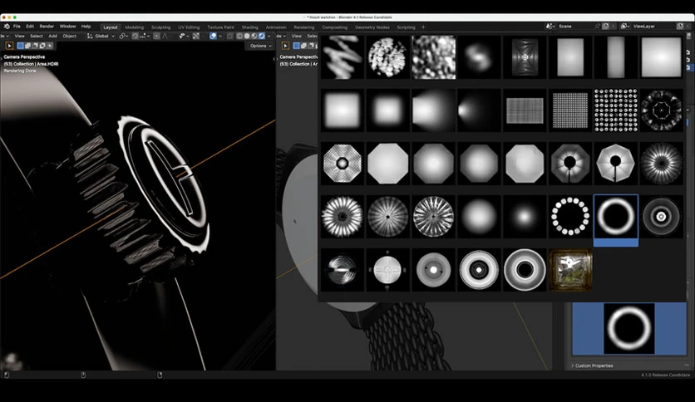This screenshot has height=402, width=695.
Task: Choose 'set new selection' mode in left viewport
Action: pyautogui.click(x=20, y=46)
